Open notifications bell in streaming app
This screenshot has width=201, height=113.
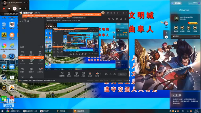[121, 19]
